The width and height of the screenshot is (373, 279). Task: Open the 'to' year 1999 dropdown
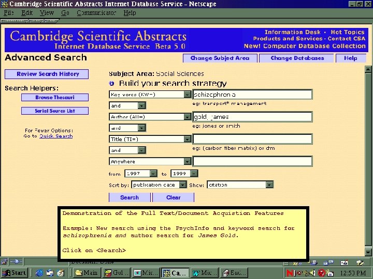pyautogui.click(x=194, y=174)
